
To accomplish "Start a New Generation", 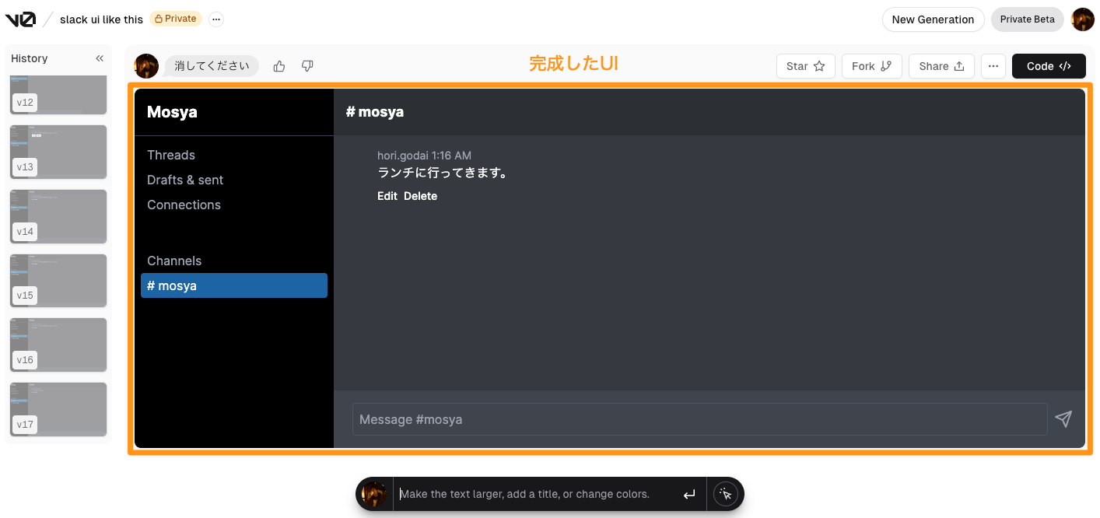I will tap(933, 19).
